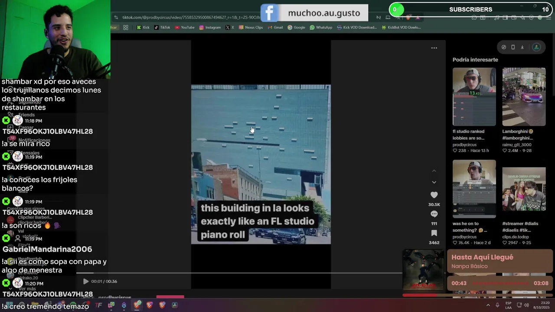Bookmark the video with the save icon
555x312 pixels.
[x=434, y=233]
